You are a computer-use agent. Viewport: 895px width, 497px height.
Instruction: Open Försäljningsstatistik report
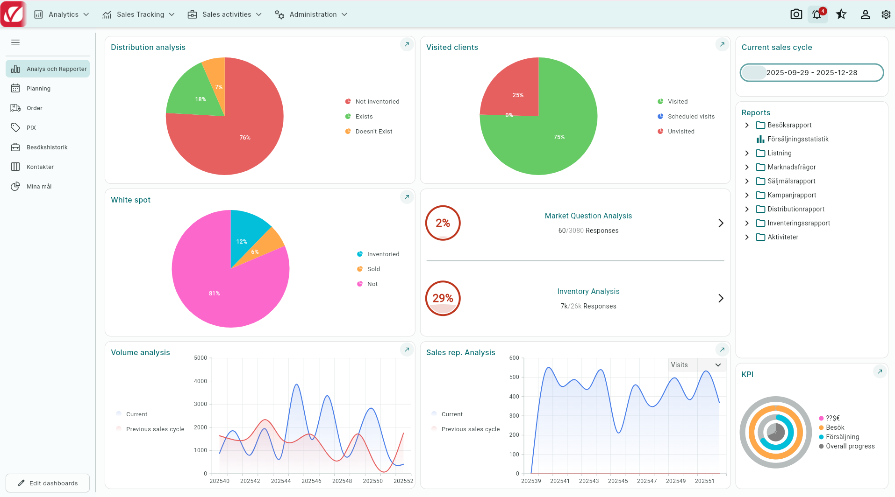(798, 139)
